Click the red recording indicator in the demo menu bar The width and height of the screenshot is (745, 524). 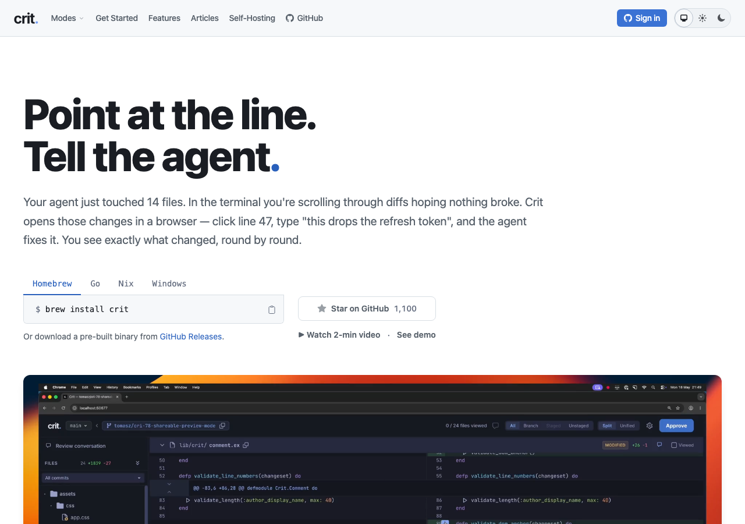point(608,387)
